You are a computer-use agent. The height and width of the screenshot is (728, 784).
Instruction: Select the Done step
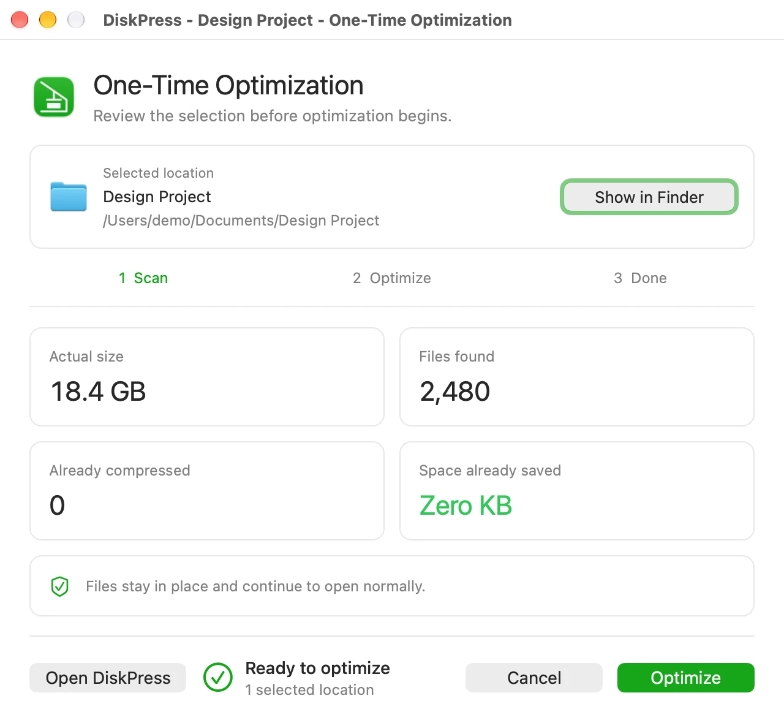640,278
